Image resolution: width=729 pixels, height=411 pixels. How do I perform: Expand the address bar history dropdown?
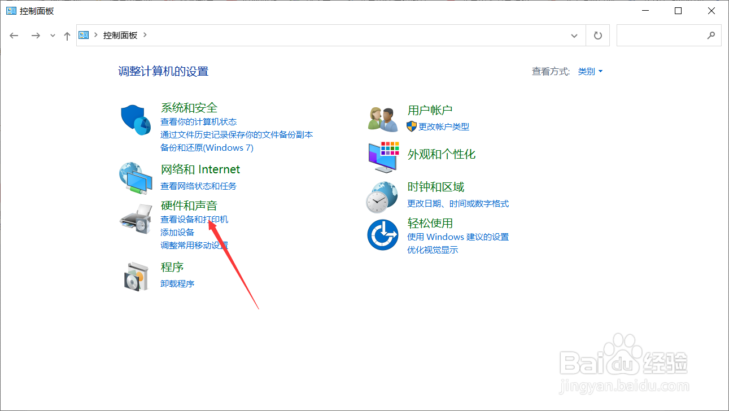coord(574,35)
